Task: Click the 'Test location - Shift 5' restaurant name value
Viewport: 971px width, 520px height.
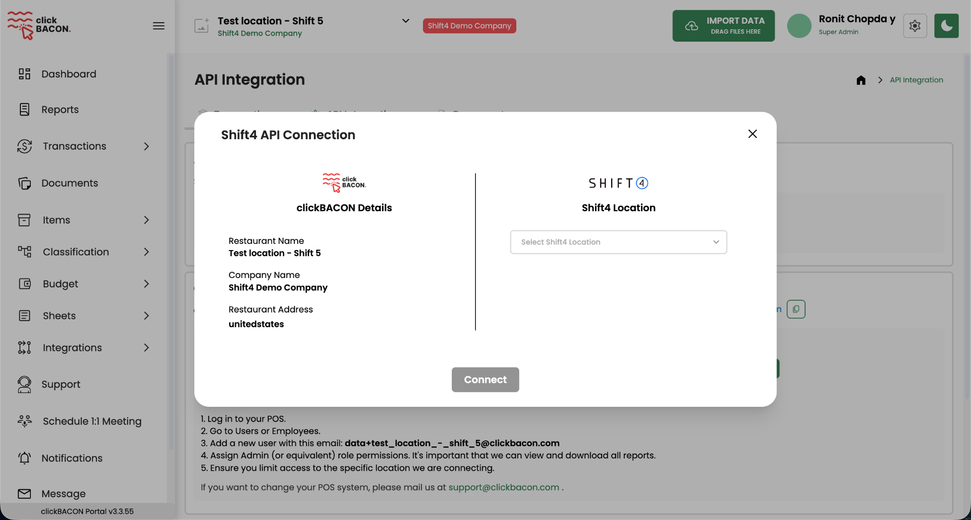Action: (275, 253)
